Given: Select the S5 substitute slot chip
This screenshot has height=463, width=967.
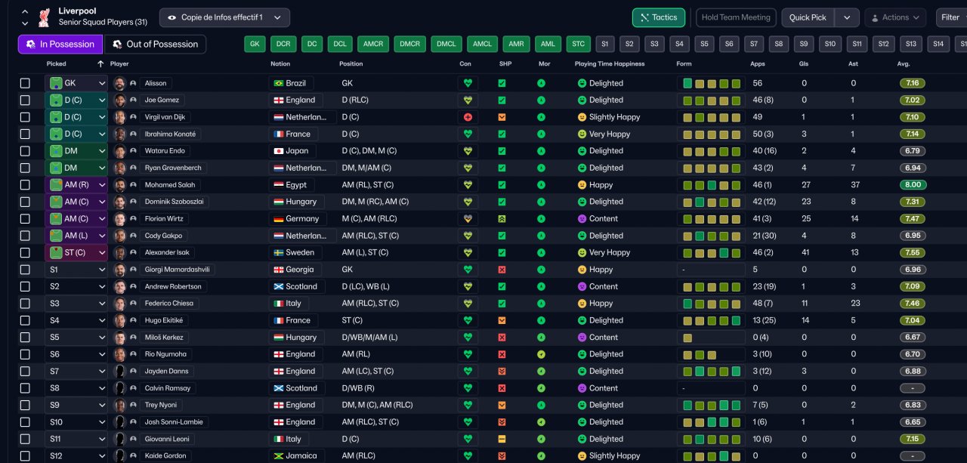Looking at the screenshot, I should (704, 44).
